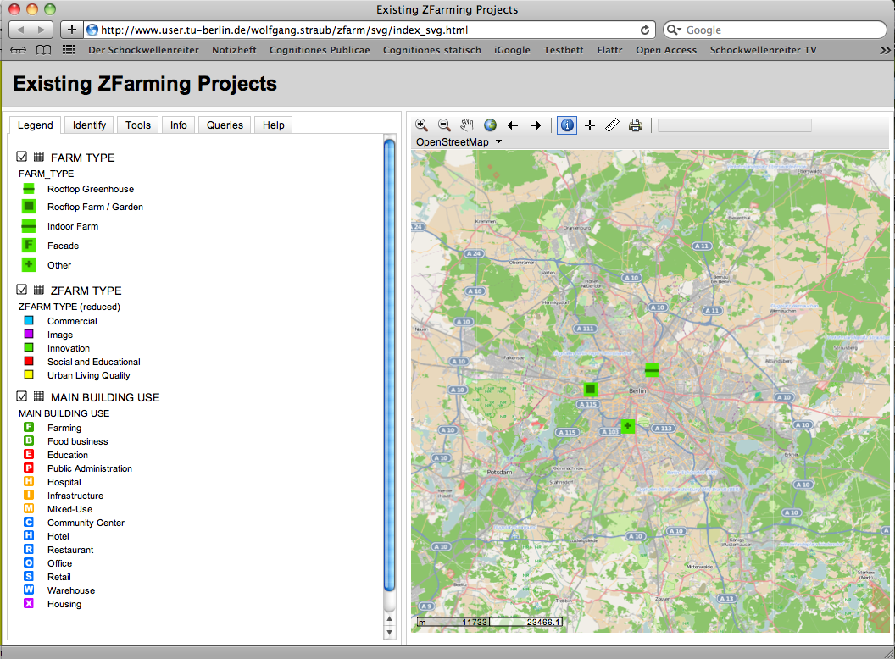Click Public Administration legend label
Screen dimensions: 895x659
(x=90, y=468)
